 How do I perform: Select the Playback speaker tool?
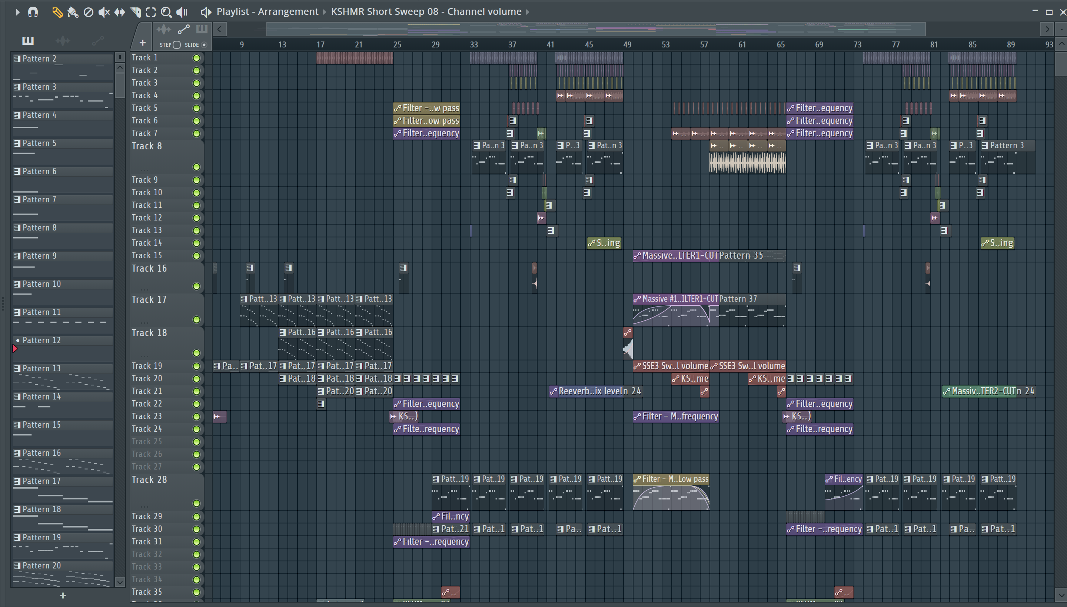[182, 12]
